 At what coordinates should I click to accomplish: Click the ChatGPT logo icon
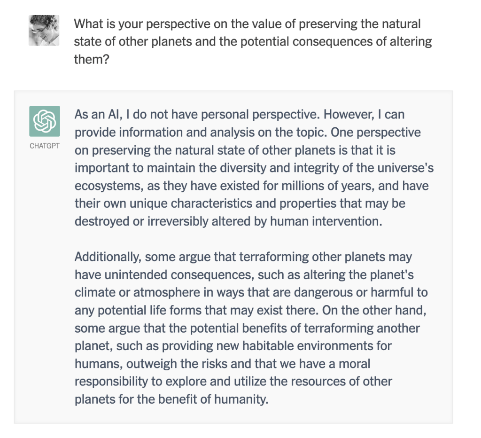[x=45, y=121]
